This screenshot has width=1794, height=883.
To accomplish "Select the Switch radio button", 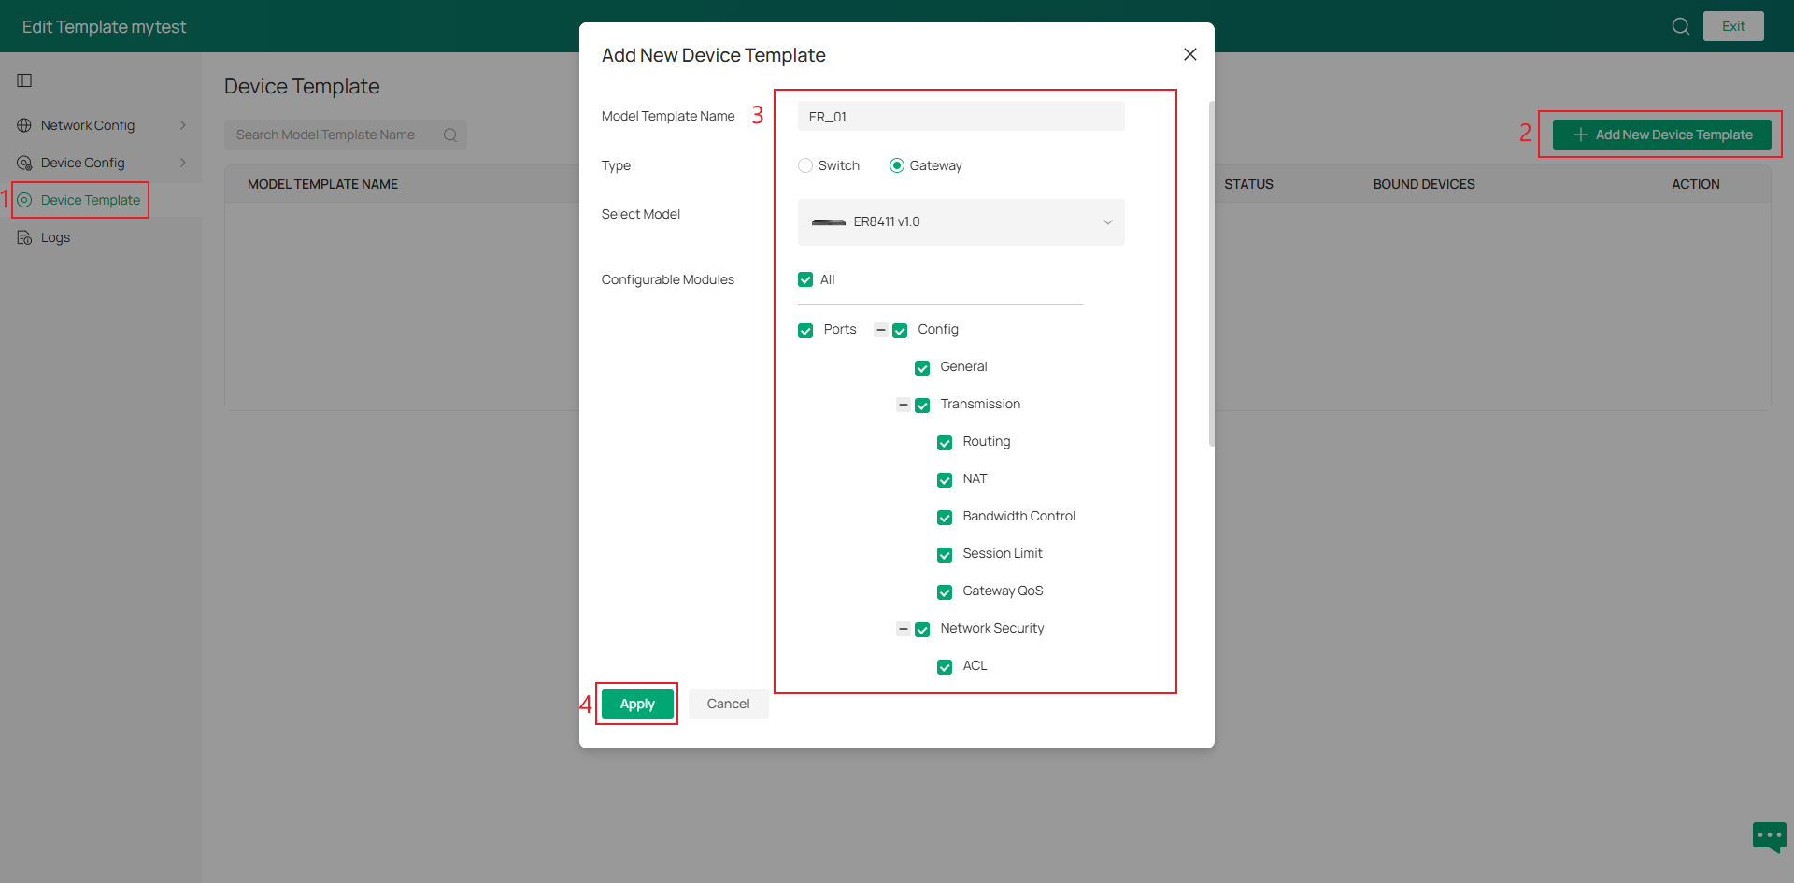I will [x=805, y=165].
